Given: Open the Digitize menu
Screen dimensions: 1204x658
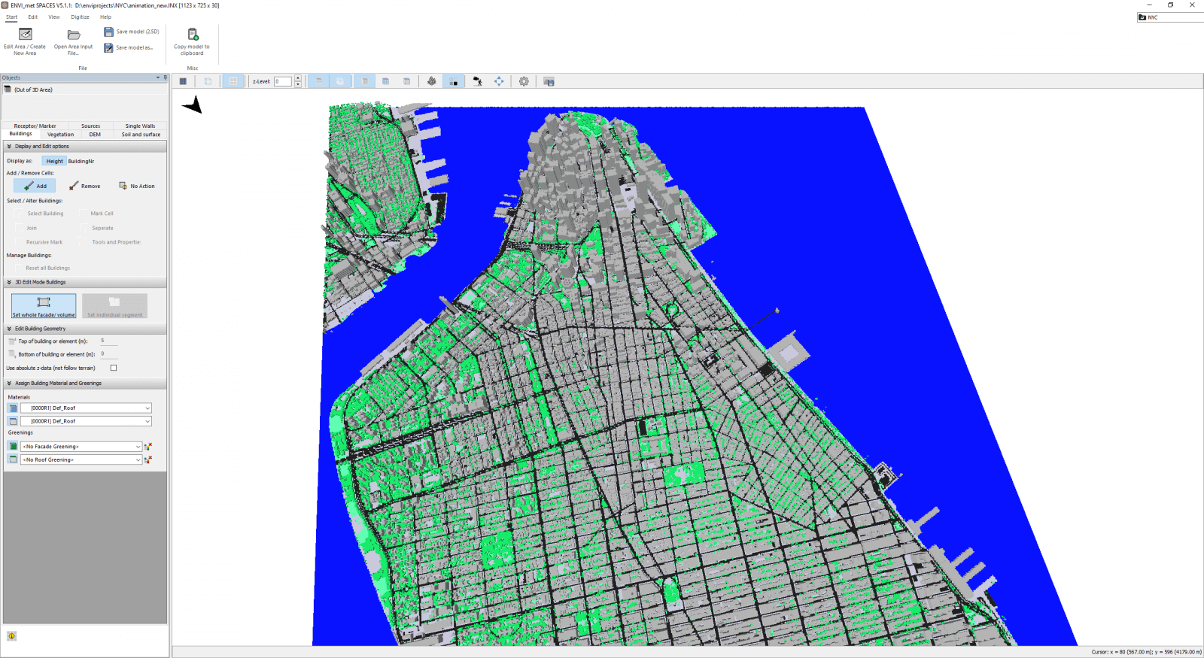Looking at the screenshot, I should pyautogui.click(x=80, y=17).
